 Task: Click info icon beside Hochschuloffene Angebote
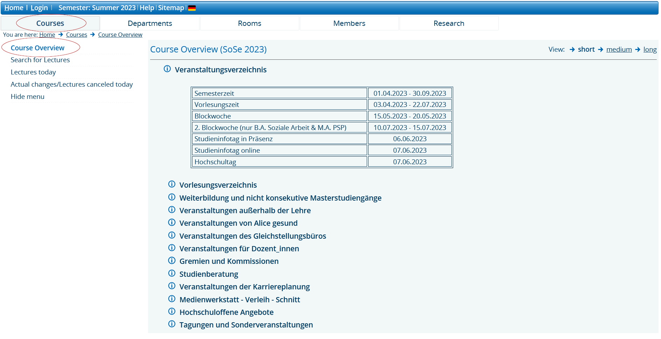point(172,311)
